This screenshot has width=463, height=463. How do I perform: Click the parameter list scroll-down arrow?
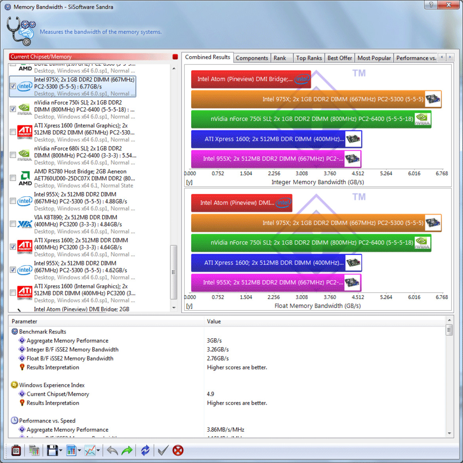[450, 433]
